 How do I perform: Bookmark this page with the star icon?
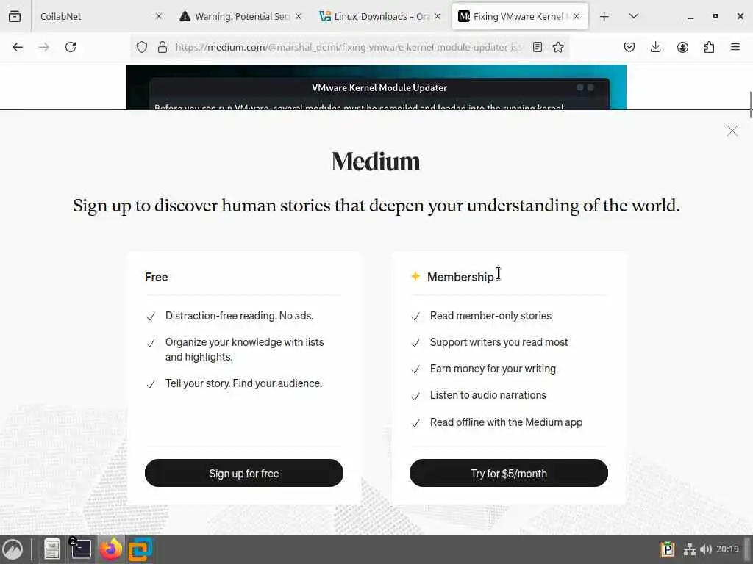coord(558,47)
